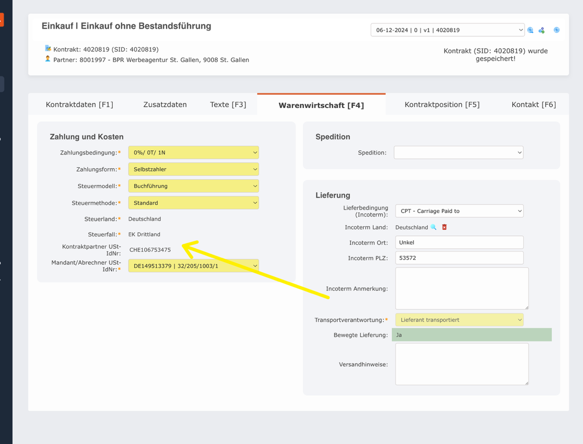
Task: Select the Zusatzdaten tab
Action: (x=165, y=104)
